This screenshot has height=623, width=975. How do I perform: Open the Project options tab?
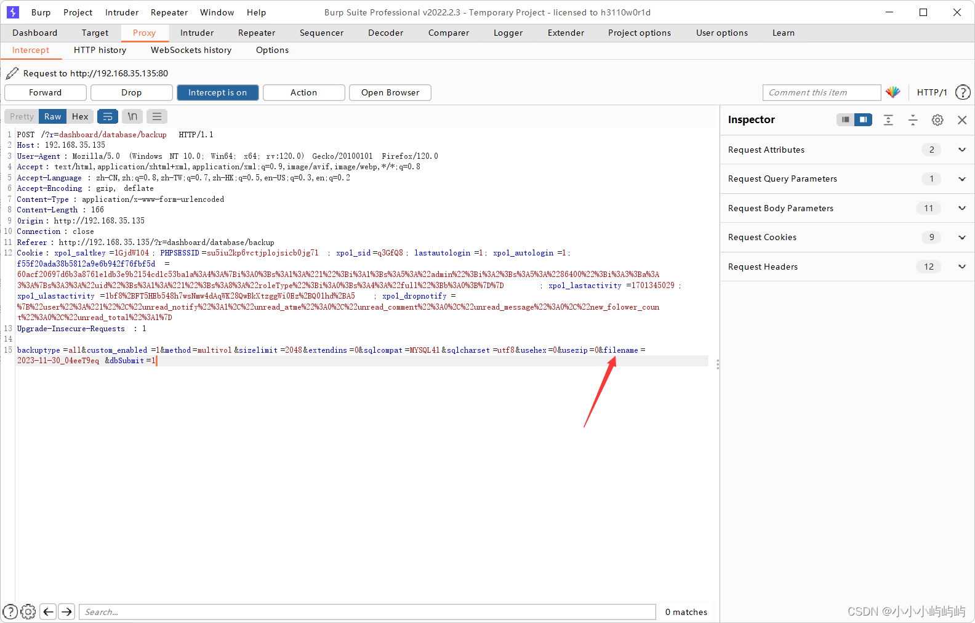point(640,33)
